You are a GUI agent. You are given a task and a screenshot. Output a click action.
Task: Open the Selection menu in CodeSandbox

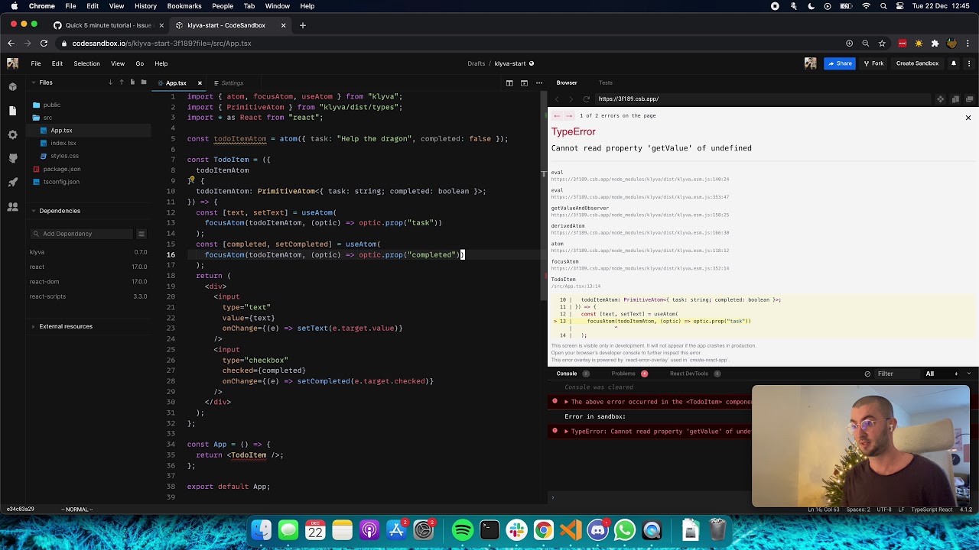pos(86,63)
